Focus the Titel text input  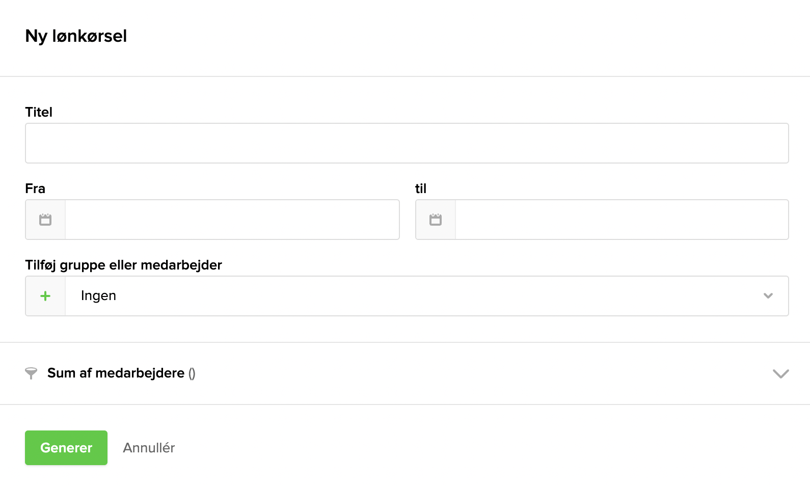[x=407, y=143]
